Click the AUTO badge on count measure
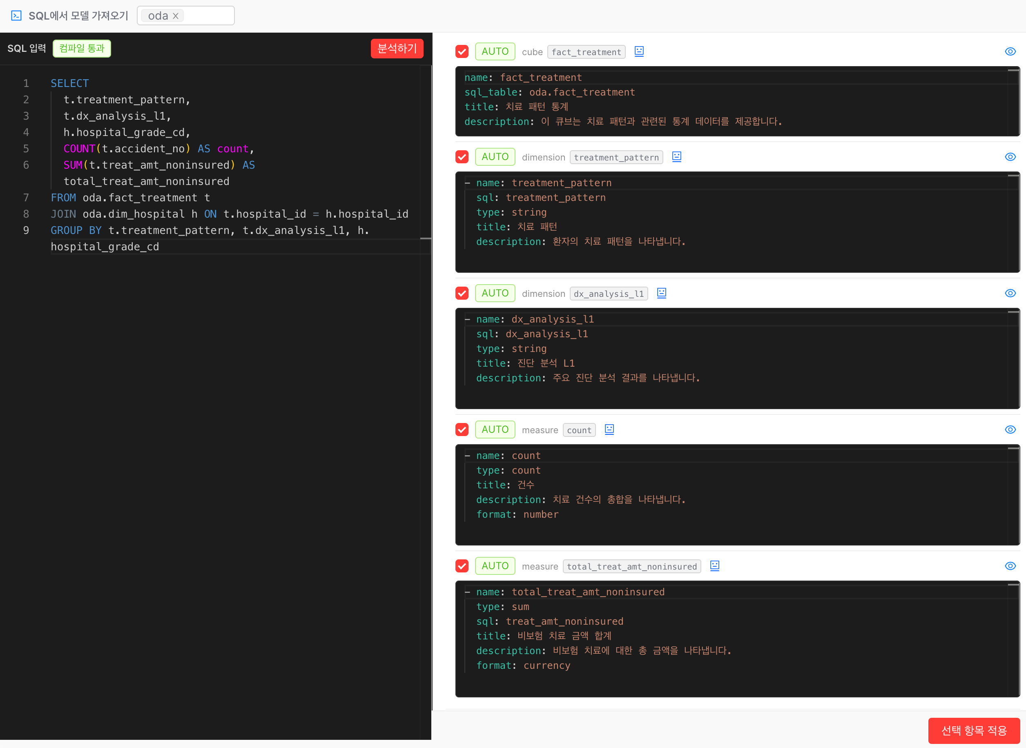The height and width of the screenshot is (748, 1026). [x=495, y=429]
